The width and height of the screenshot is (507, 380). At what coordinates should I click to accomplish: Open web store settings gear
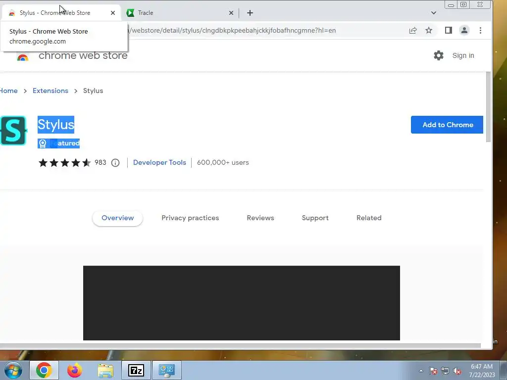[x=439, y=55]
